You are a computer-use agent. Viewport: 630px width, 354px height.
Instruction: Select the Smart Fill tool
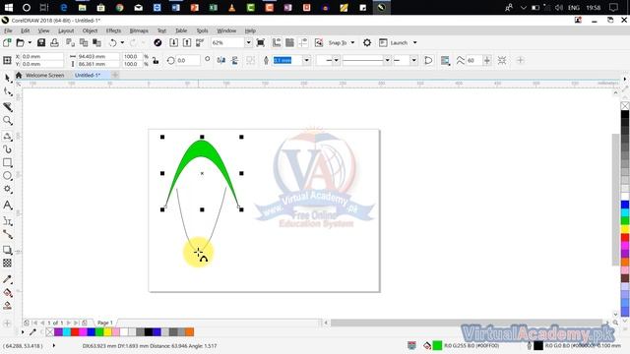(x=8, y=306)
